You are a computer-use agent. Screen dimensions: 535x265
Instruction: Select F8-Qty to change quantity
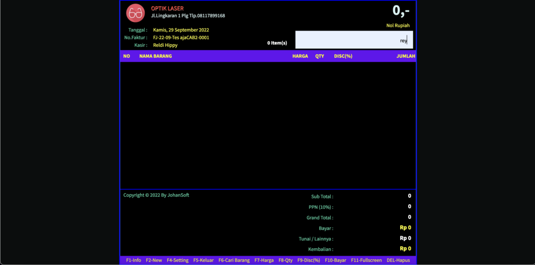point(285,260)
